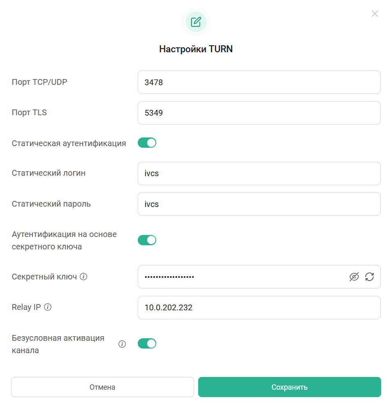This screenshot has height=407, width=391.
Task: Cancel the dialog with Отмена
Action: point(102,387)
